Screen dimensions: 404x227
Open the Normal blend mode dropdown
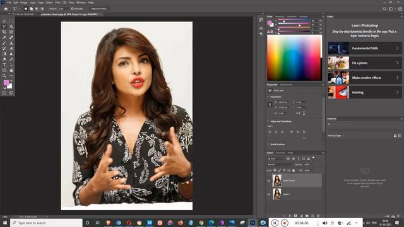[280, 165]
